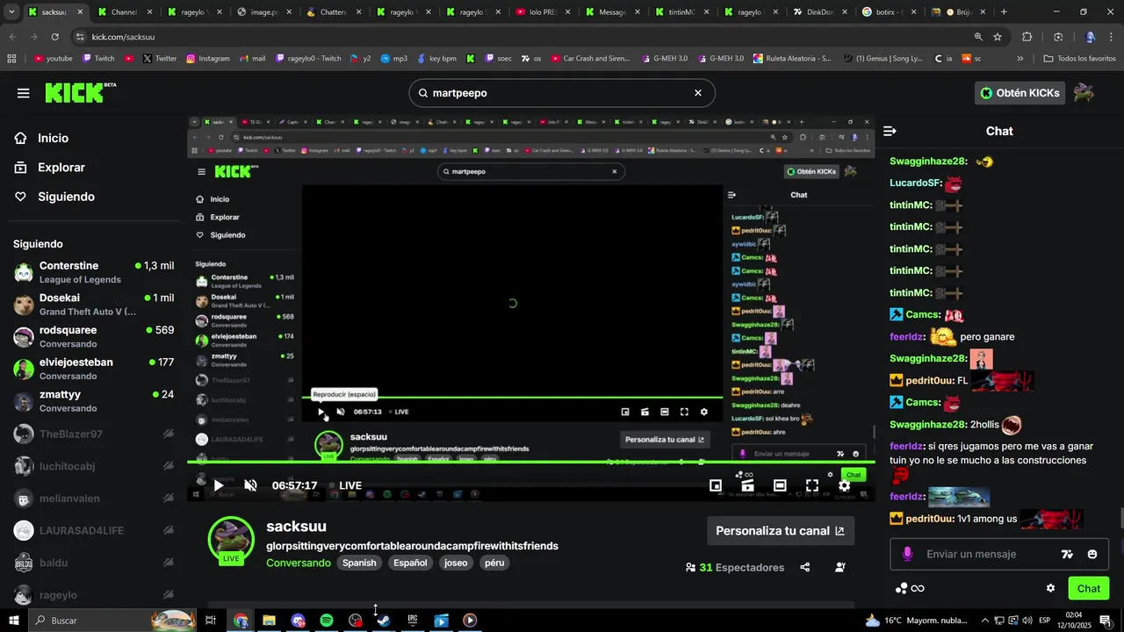Click the channel moderator-user icon
Screen dimensions: 1124x632
(840, 567)
